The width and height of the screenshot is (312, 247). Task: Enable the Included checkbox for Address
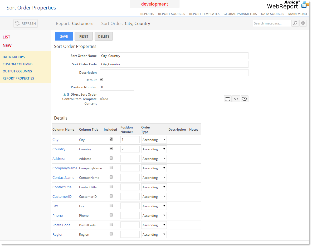[111, 158]
